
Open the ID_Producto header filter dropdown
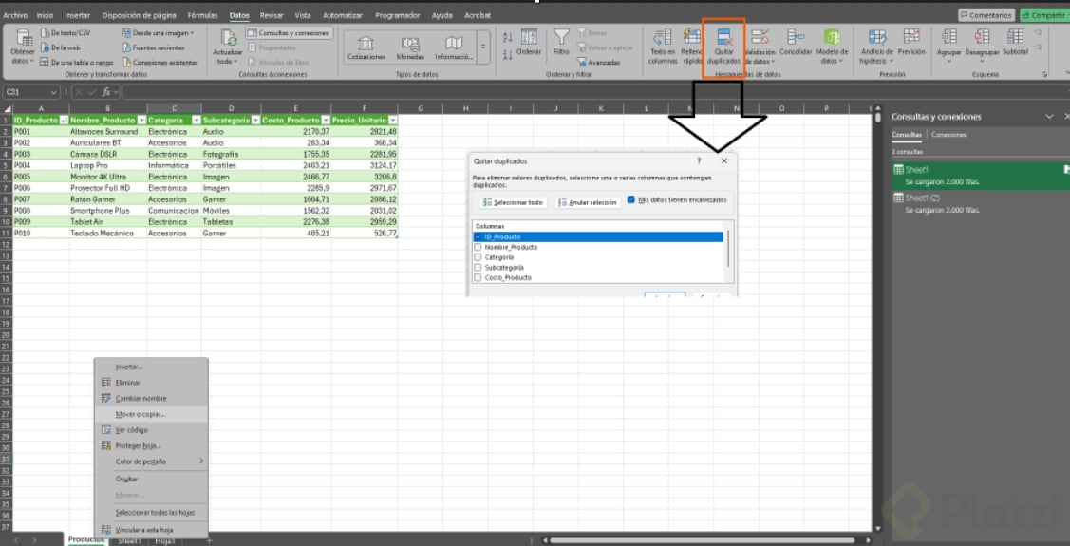coord(65,120)
